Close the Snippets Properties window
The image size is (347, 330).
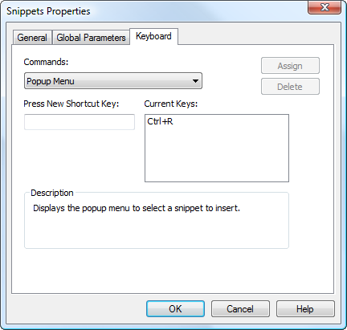point(325,7)
